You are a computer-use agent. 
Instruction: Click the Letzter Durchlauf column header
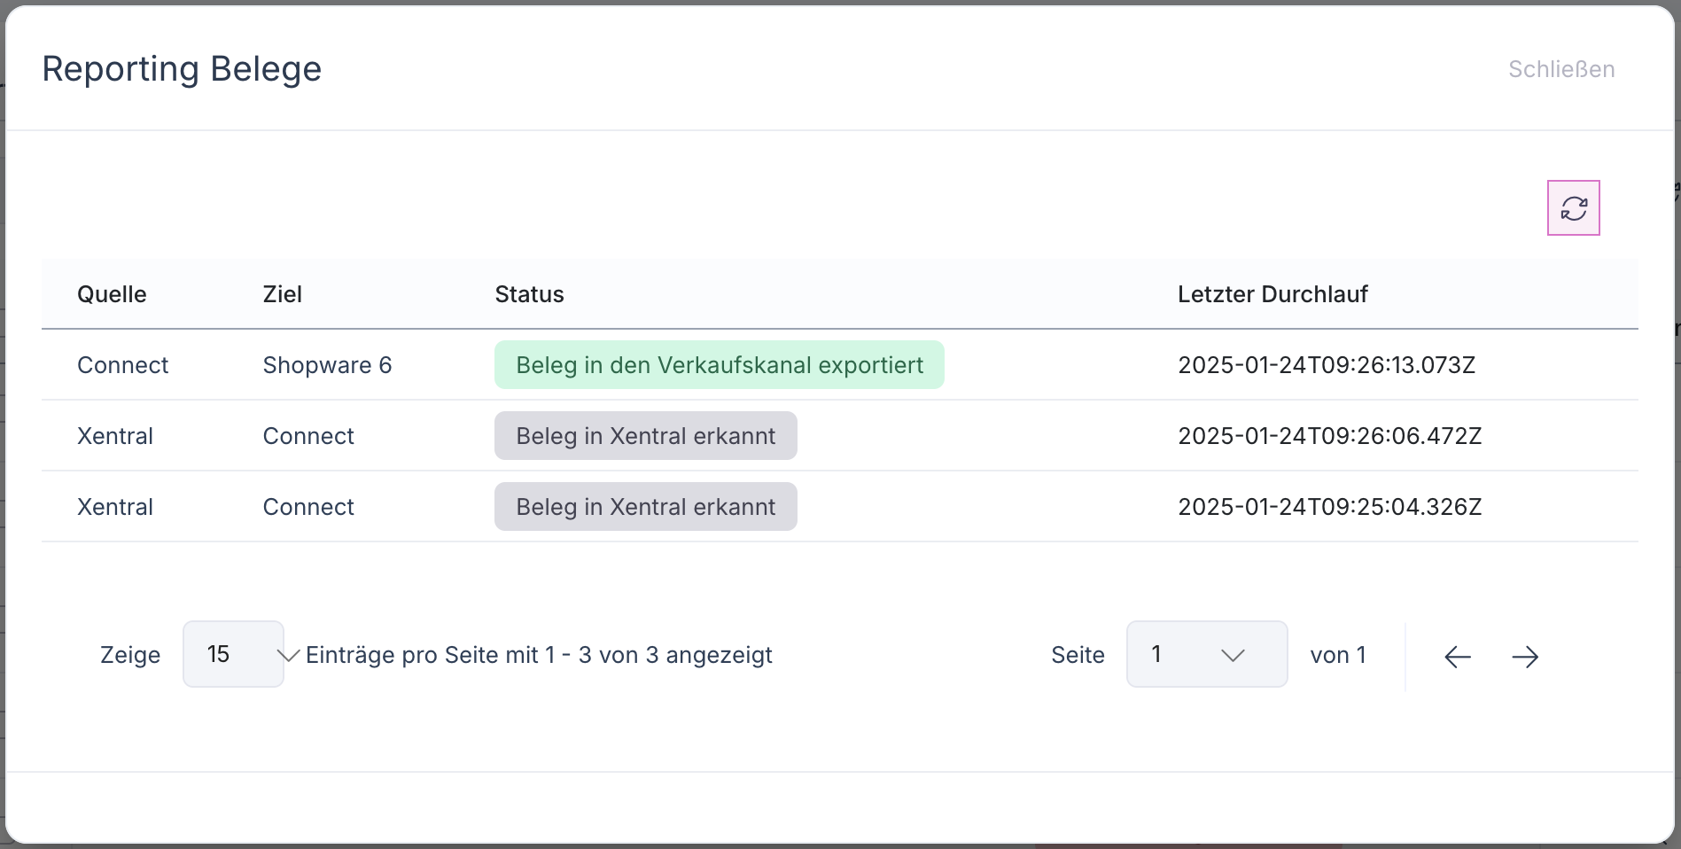(1272, 294)
